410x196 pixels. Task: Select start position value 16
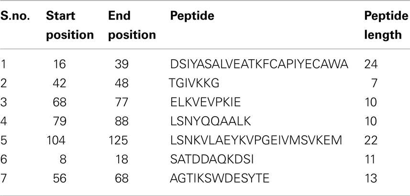(59, 64)
